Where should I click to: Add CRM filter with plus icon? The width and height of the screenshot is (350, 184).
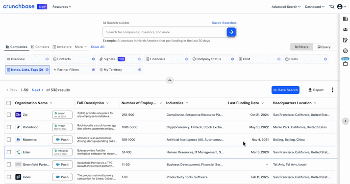click(x=279, y=59)
